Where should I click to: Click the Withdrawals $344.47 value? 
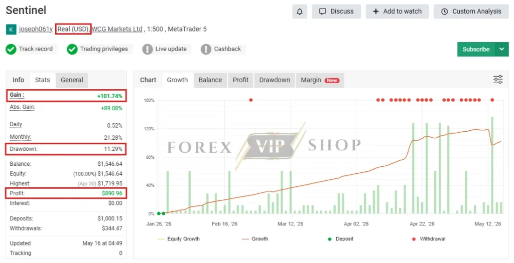pyautogui.click(x=112, y=228)
